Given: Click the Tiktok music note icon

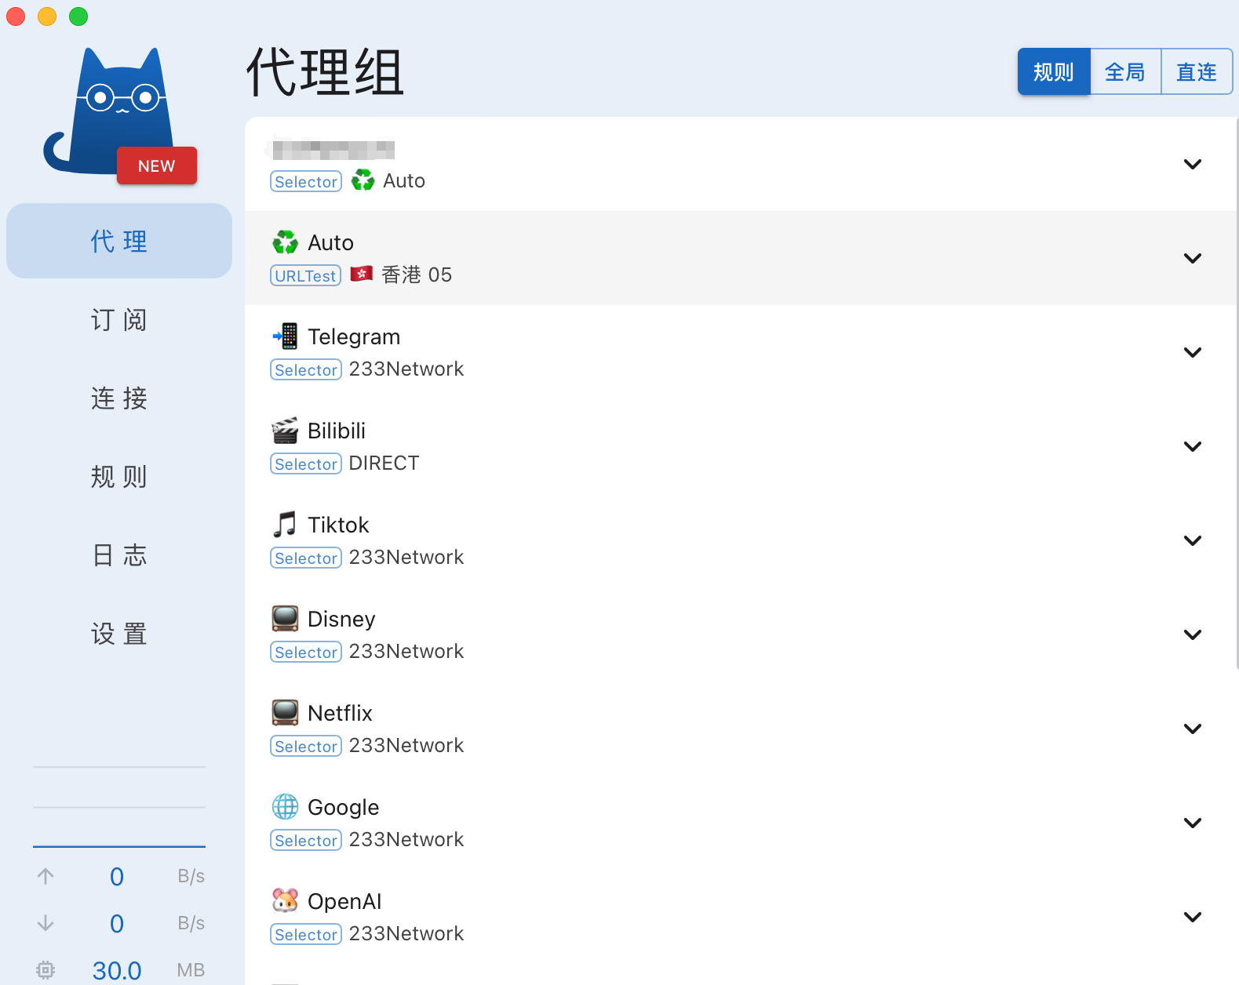Looking at the screenshot, I should point(285,525).
